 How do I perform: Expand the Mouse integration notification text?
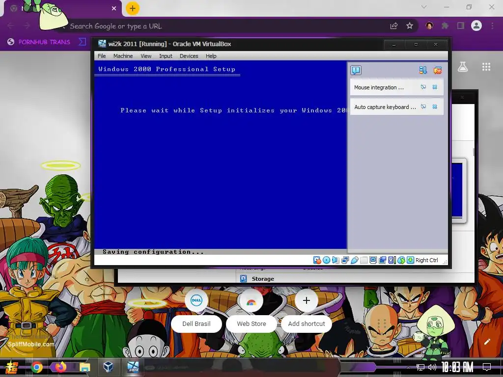pyautogui.click(x=379, y=87)
